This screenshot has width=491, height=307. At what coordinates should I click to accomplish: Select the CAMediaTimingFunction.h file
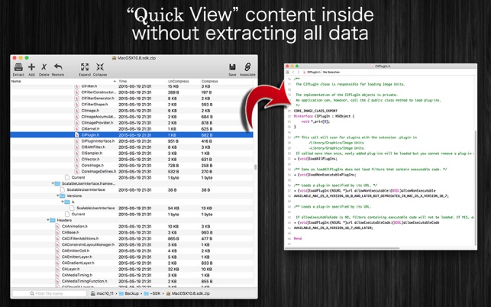coord(84,281)
